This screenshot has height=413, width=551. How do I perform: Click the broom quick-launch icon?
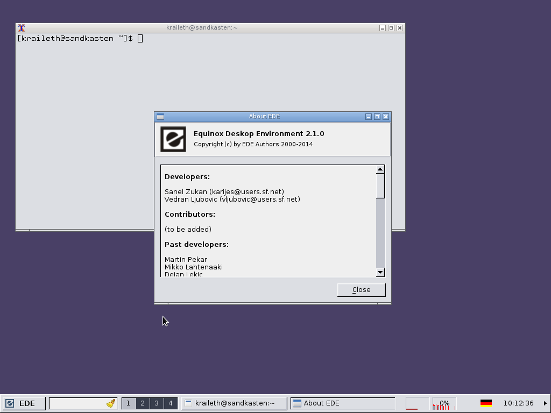pos(110,402)
